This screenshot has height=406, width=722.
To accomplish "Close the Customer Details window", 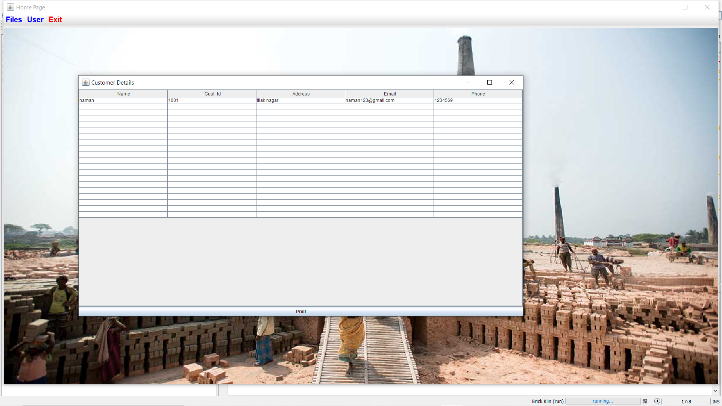I will click(511, 82).
